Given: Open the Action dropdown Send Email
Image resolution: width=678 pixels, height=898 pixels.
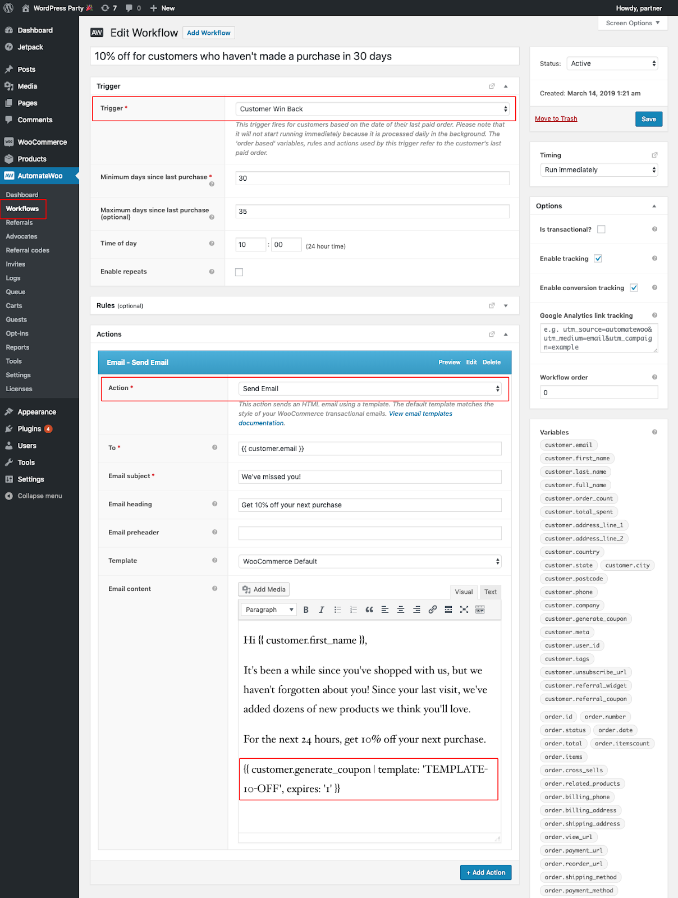Looking at the screenshot, I should tap(370, 388).
